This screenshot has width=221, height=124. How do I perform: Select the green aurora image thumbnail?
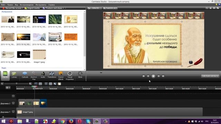(x=55, y=19)
